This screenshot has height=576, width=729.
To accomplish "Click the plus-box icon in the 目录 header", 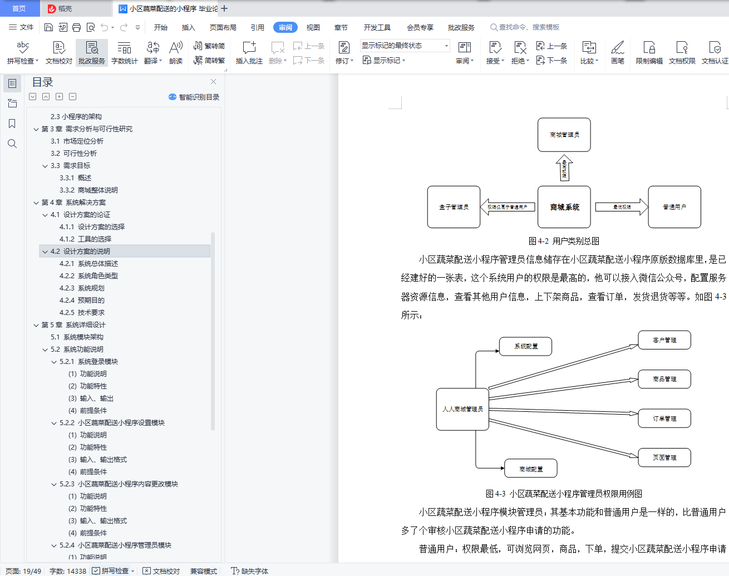I will pos(60,97).
